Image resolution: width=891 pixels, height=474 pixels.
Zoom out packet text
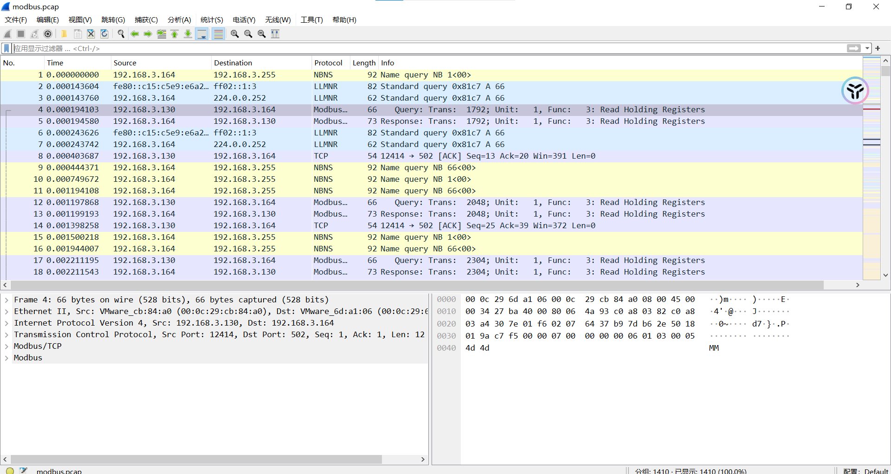click(248, 34)
